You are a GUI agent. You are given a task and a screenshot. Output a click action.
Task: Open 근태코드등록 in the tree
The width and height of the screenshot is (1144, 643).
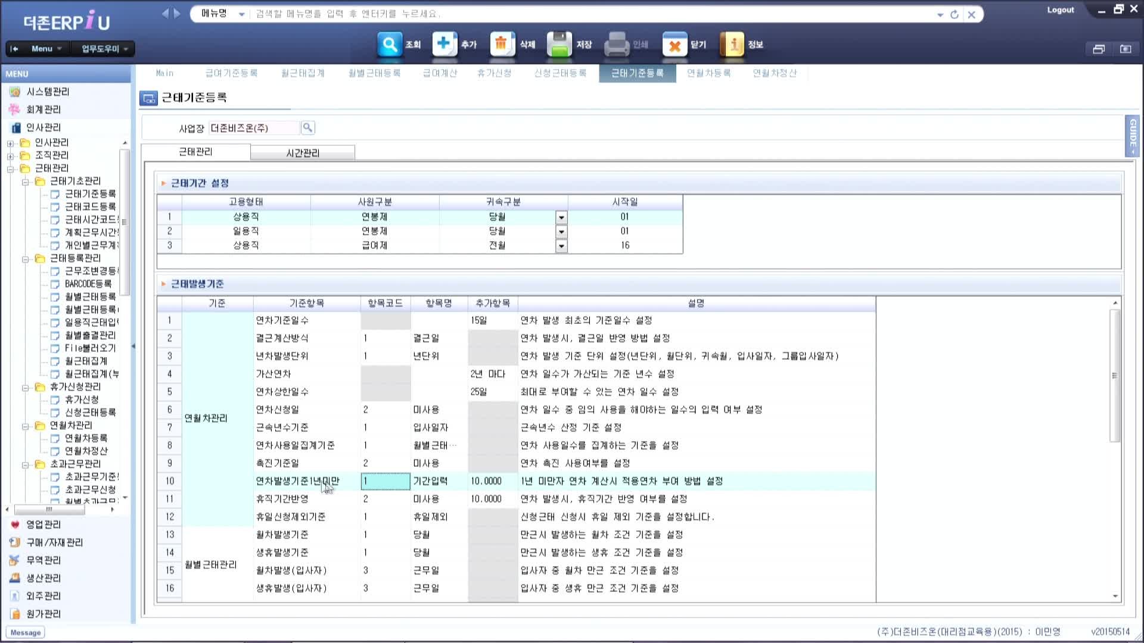tap(90, 207)
